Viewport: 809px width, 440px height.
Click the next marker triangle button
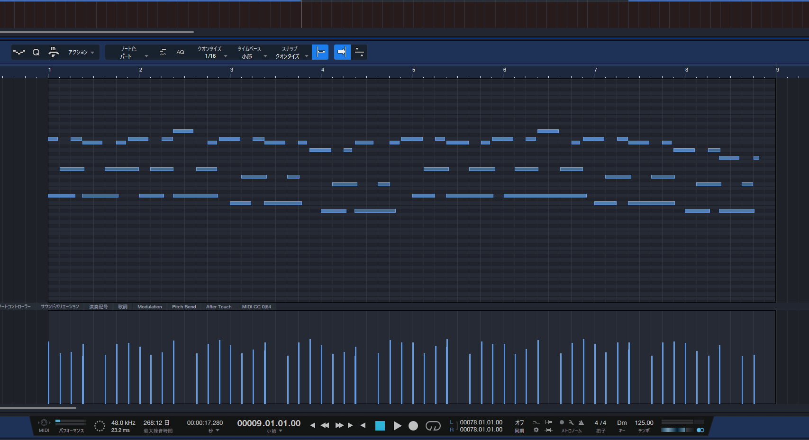350,425
